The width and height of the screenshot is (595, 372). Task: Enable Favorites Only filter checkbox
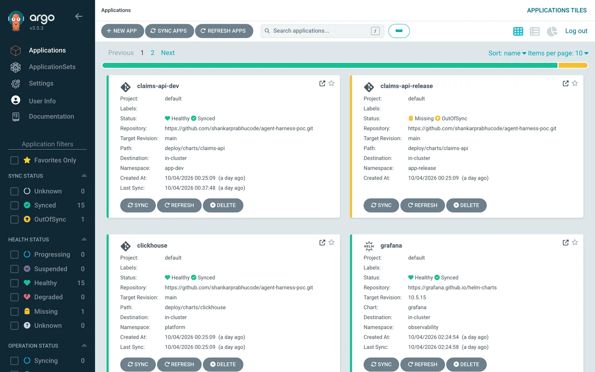pos(15,160)
